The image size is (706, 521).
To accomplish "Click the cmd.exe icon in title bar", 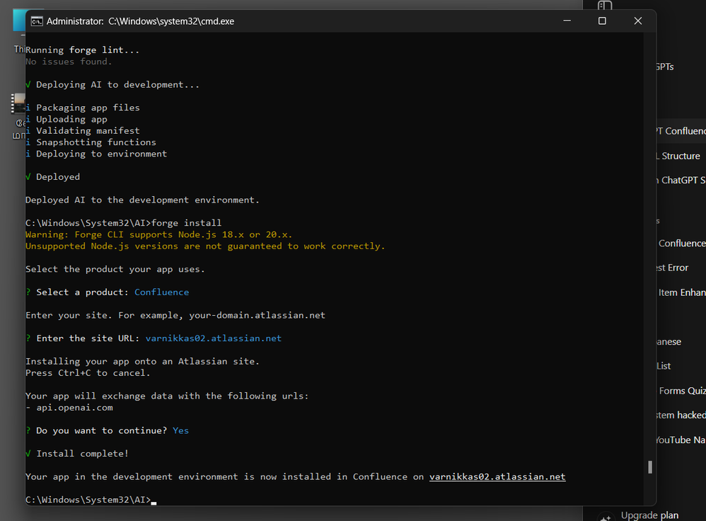I will click(x=37, y=21).
